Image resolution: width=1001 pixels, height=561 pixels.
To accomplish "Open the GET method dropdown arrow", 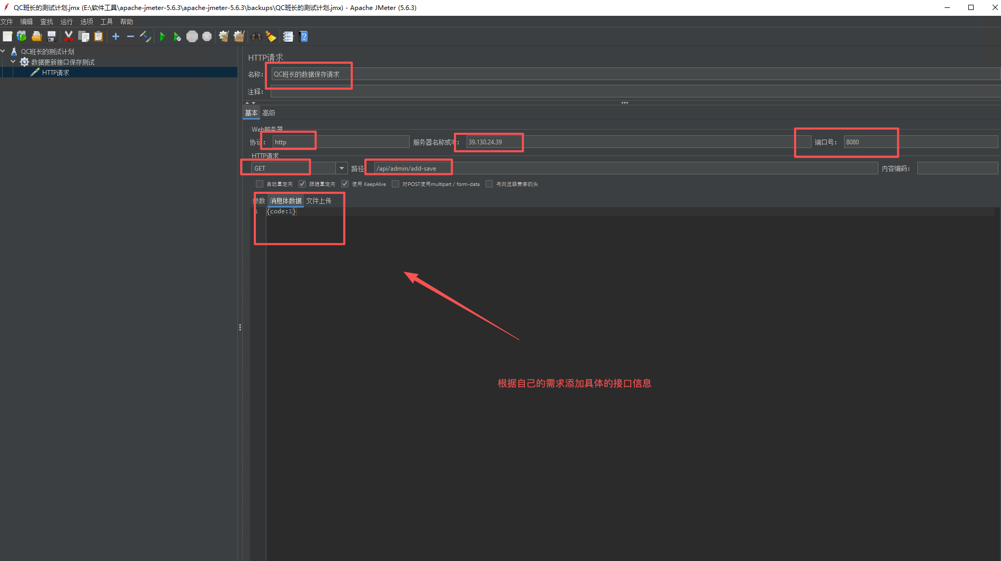I will [342, 169].
